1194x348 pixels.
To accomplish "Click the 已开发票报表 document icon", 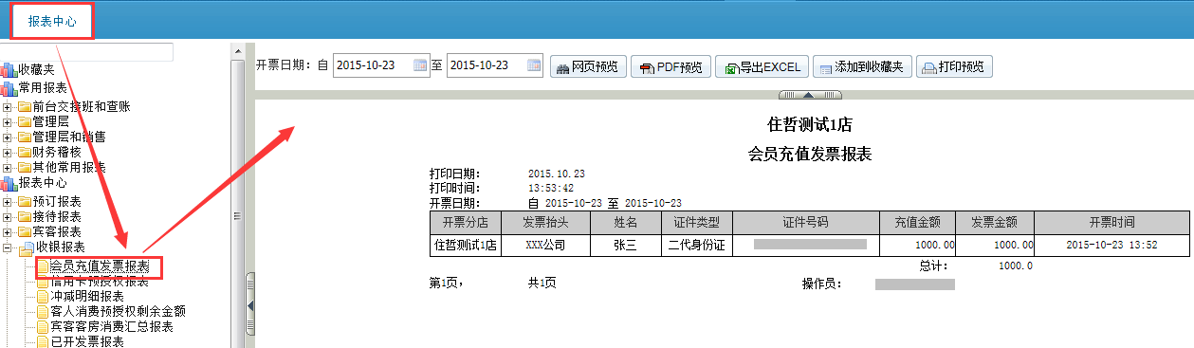I will click(x=43, y=342).
